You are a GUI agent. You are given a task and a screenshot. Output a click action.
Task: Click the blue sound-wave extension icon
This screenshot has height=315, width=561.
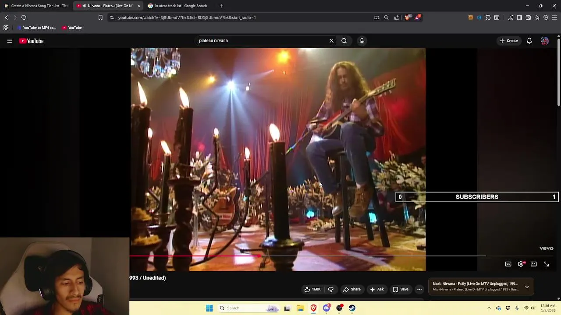click(x=479, y=17)
